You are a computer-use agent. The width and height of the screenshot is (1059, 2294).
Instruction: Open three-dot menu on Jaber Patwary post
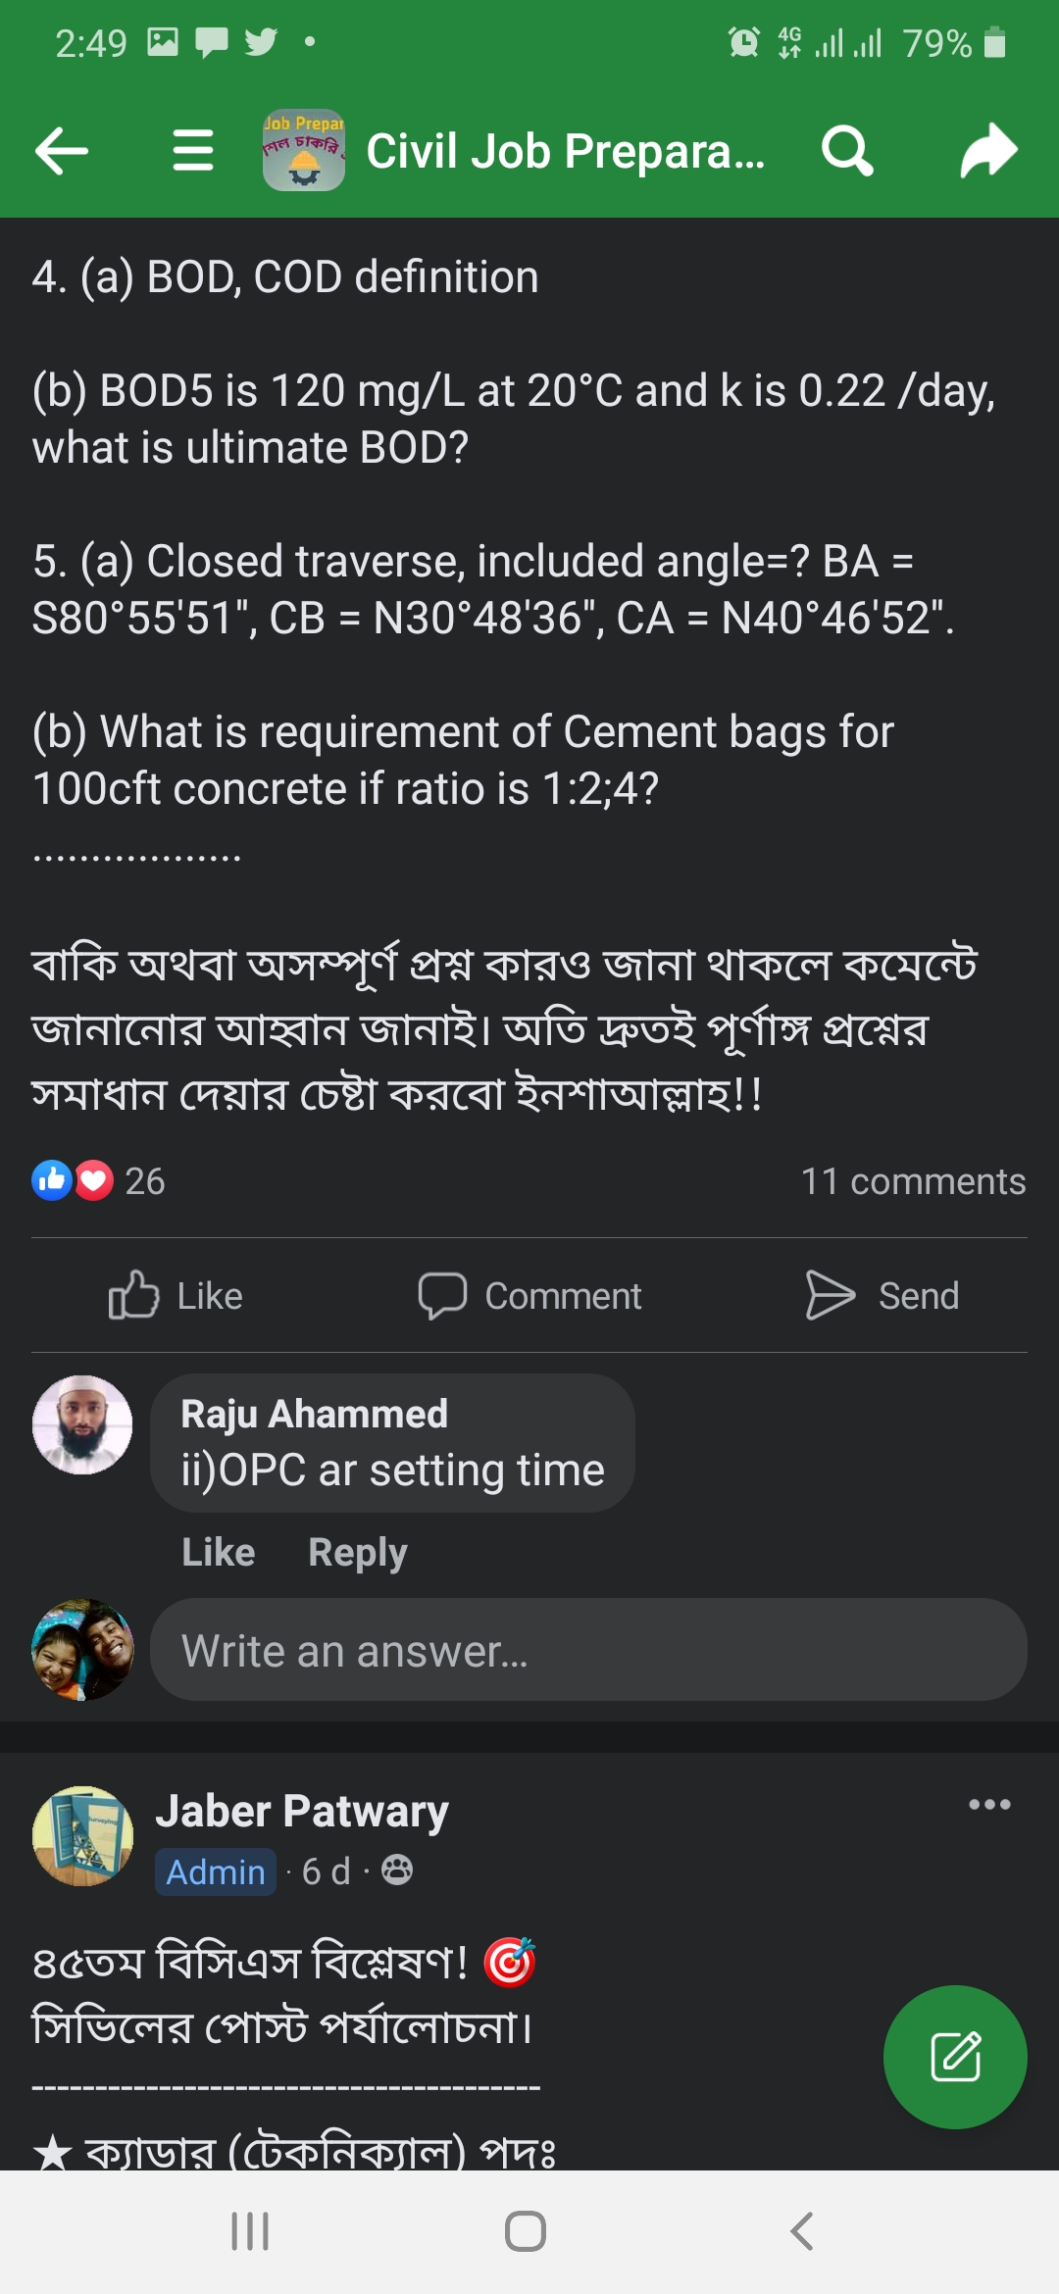click(x=989, y=1805)
